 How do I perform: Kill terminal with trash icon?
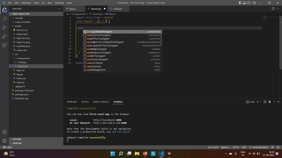(x=270, y=102)
